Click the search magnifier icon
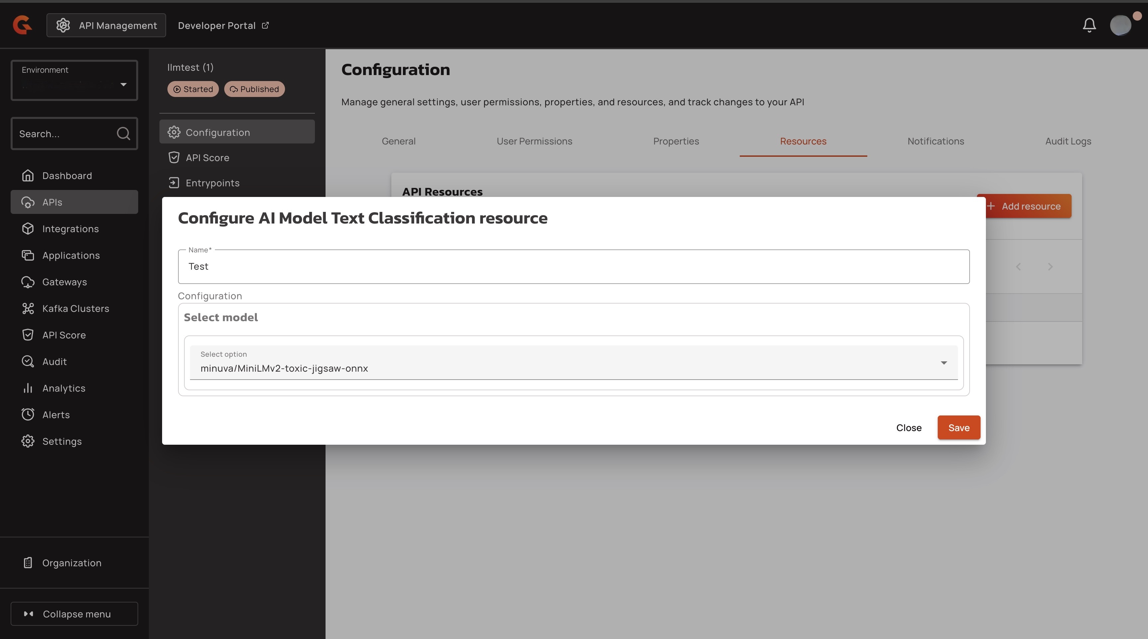Image resolution: width=1148 pixels, height=639 pixels. [123, 134]
